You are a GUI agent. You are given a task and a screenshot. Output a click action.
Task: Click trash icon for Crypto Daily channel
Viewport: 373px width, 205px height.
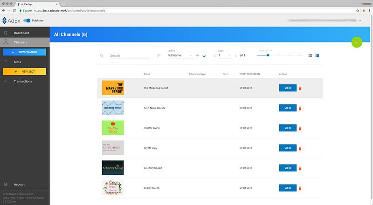click(300, 148)
